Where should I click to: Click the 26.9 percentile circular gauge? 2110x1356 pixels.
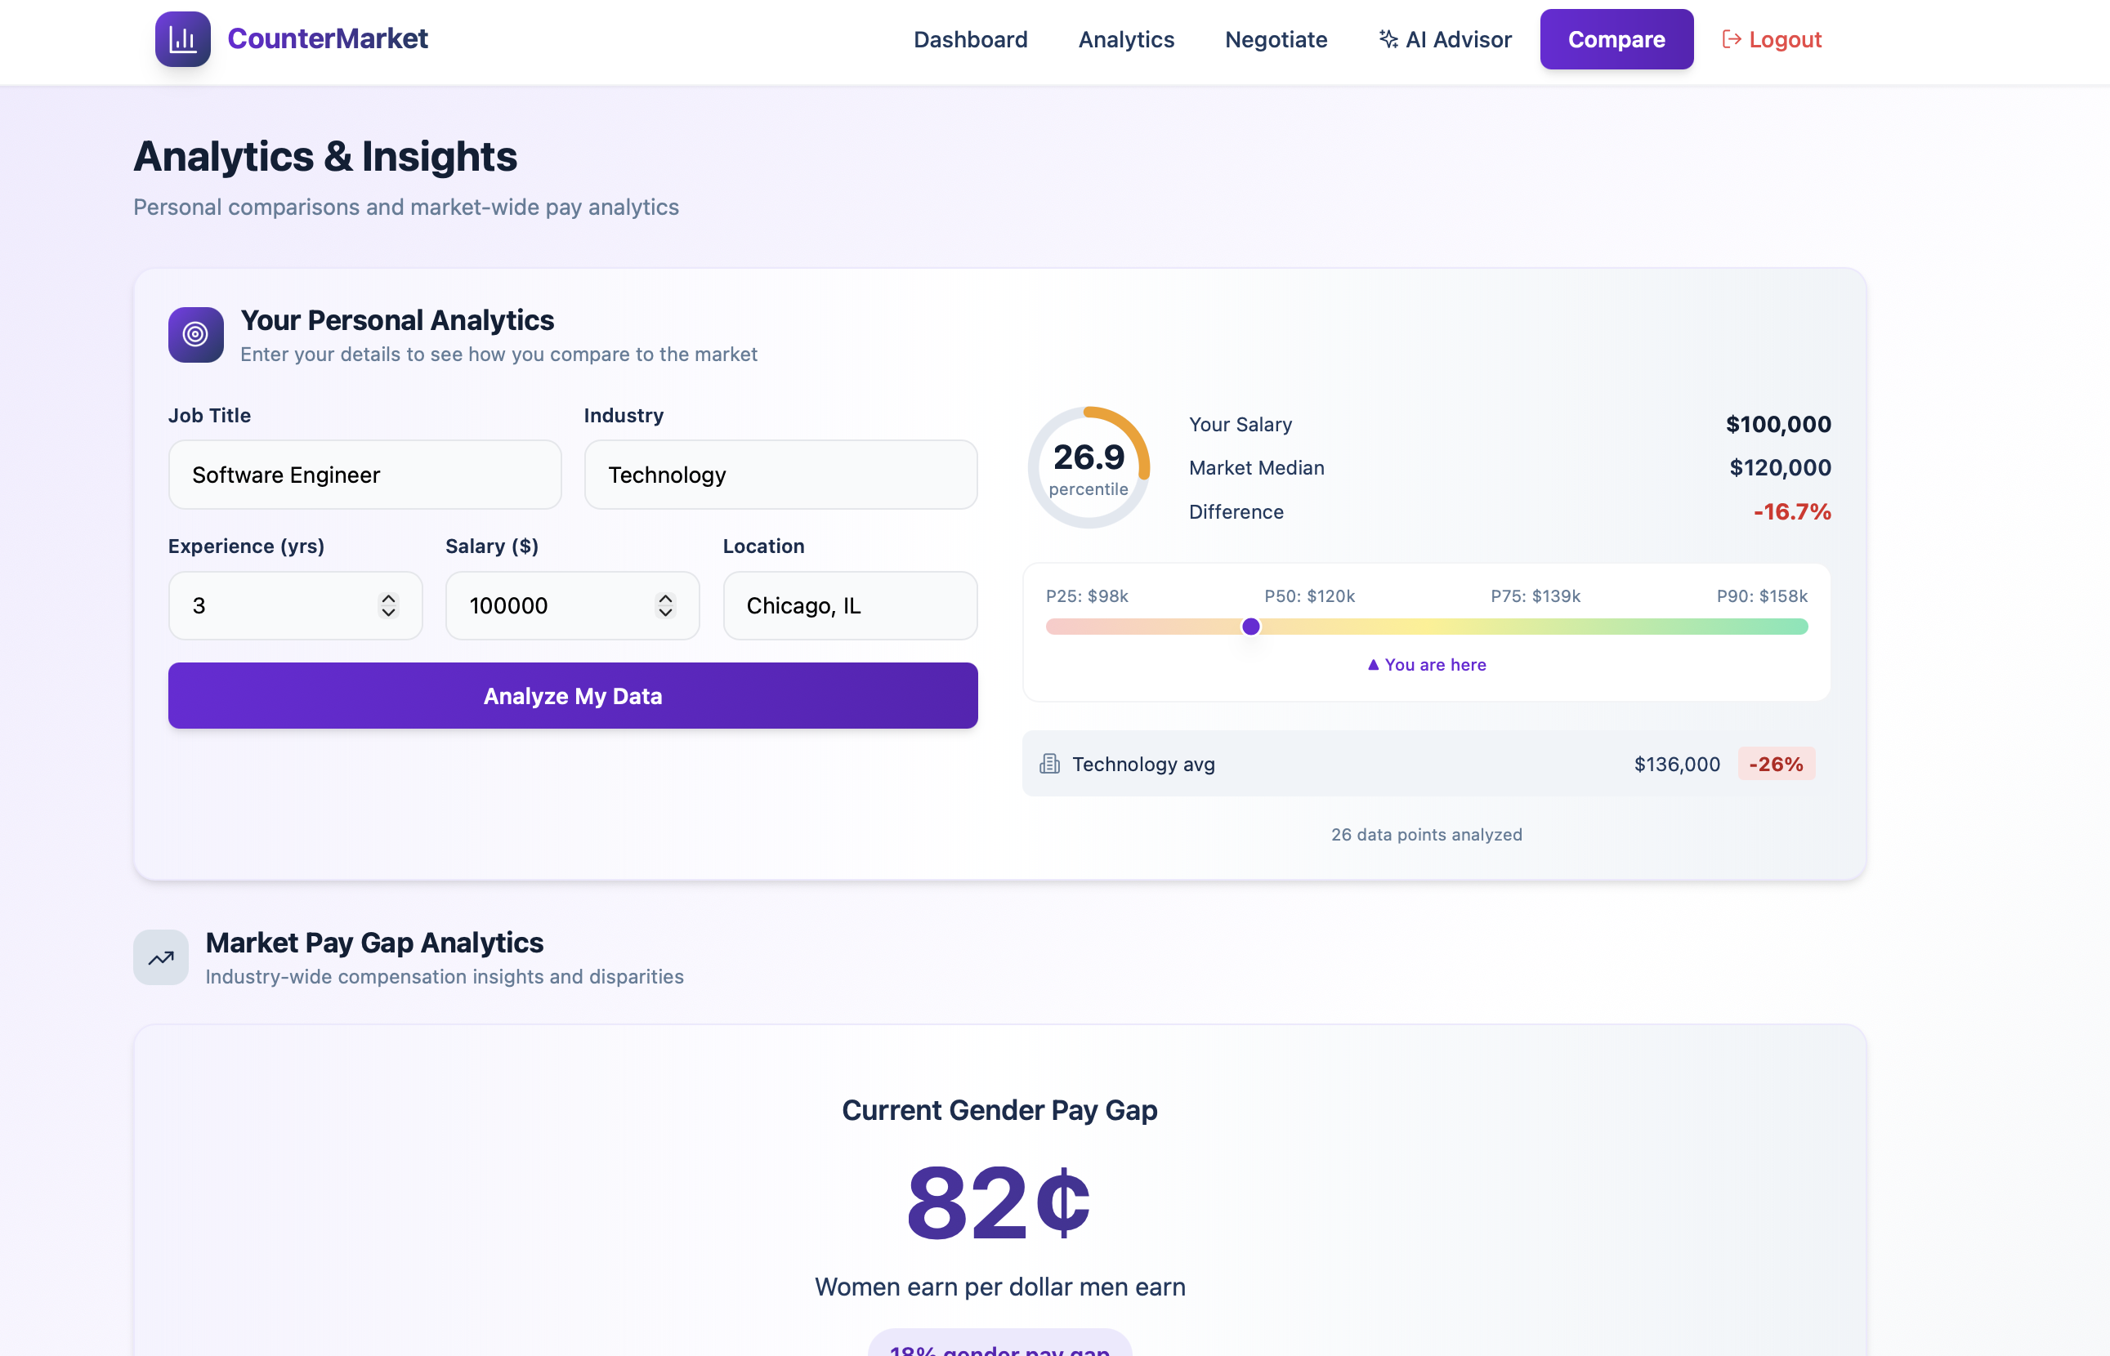point(1089,466)
